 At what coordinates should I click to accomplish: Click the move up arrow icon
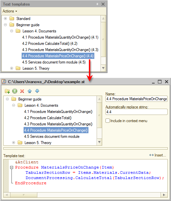coord(29,91)
